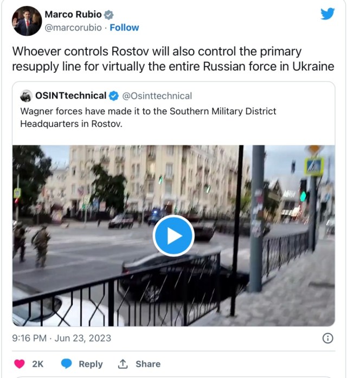Click the Share text button
Viewport: 347px width, 378px height.
point(148,364)
